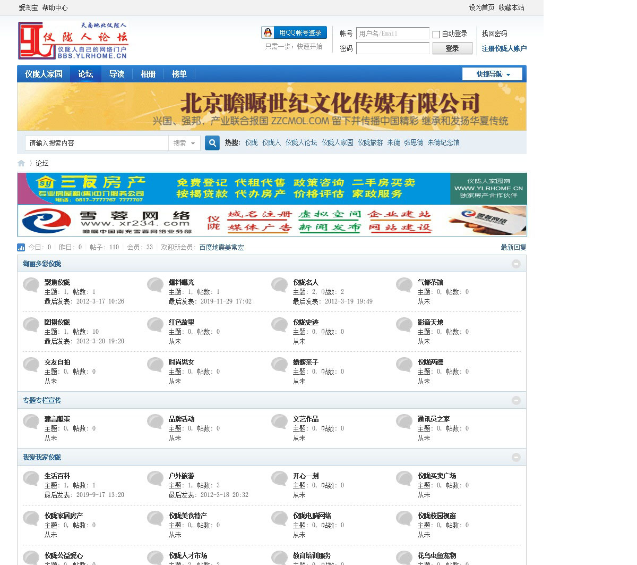The image size is (637, 565).
Task: Open the 搜索 type dropdown
Action: [184, 143]
